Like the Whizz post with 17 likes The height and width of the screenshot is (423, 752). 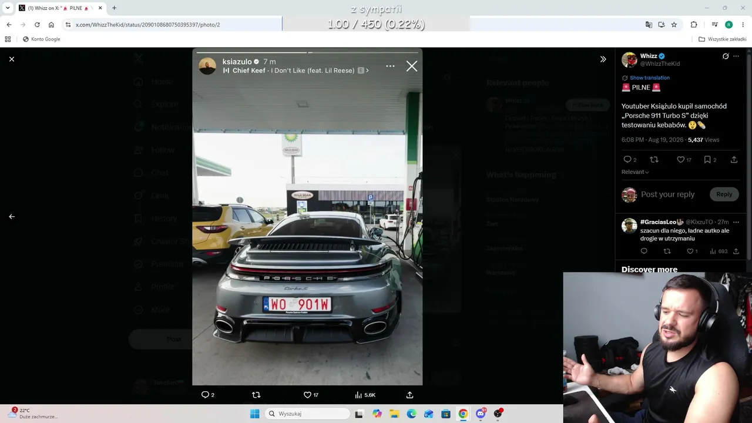coord(684,160)
